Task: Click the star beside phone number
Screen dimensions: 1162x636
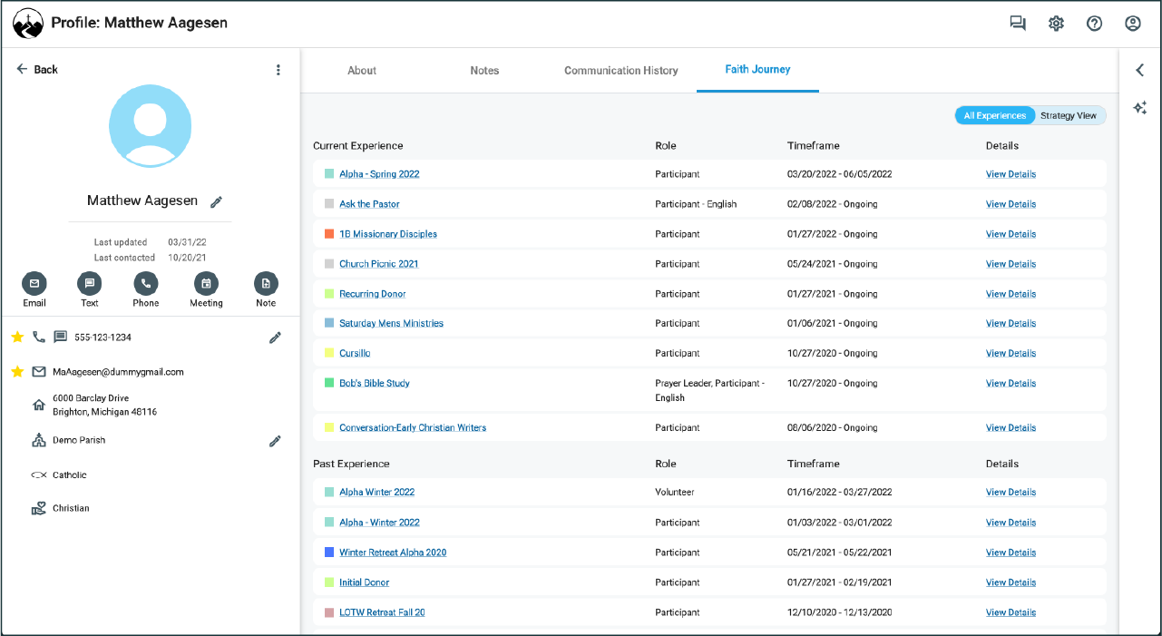Action: click(x=17, y=337)
